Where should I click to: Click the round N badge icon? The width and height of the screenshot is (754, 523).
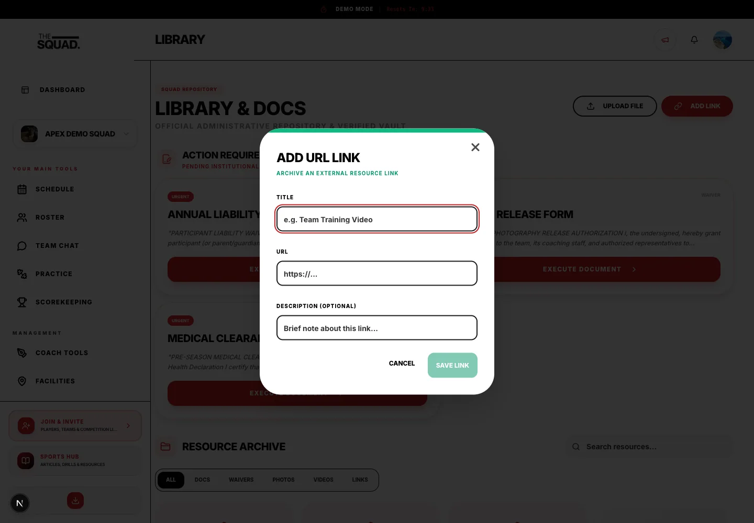click(x=20, y=503)
